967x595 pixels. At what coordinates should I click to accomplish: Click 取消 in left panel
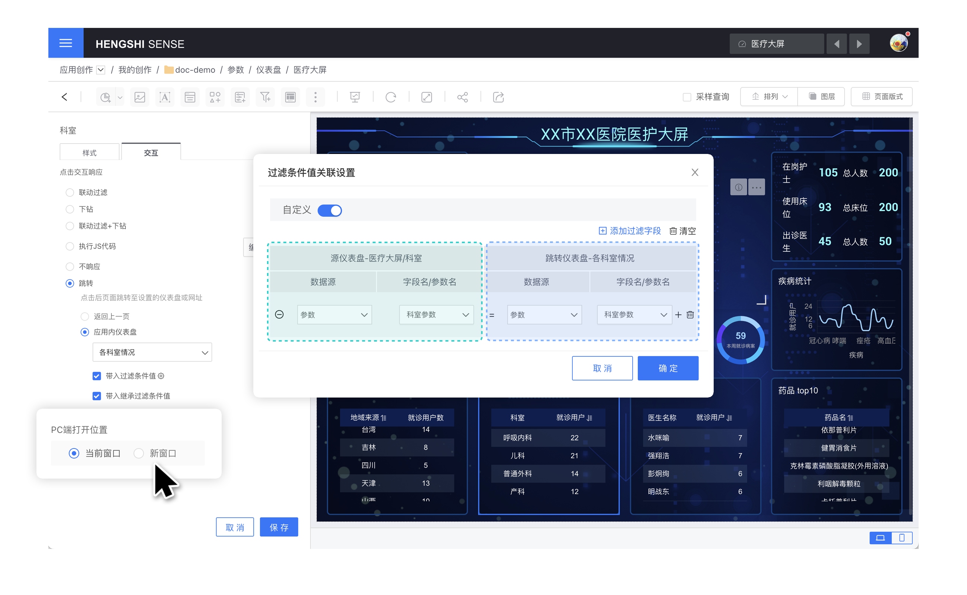tap(235, 527)
